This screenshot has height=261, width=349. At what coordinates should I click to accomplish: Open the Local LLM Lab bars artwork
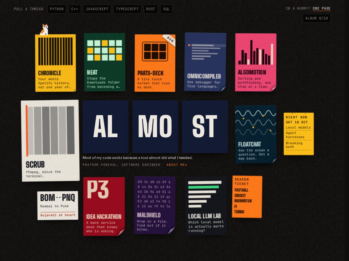pos(205,194)
